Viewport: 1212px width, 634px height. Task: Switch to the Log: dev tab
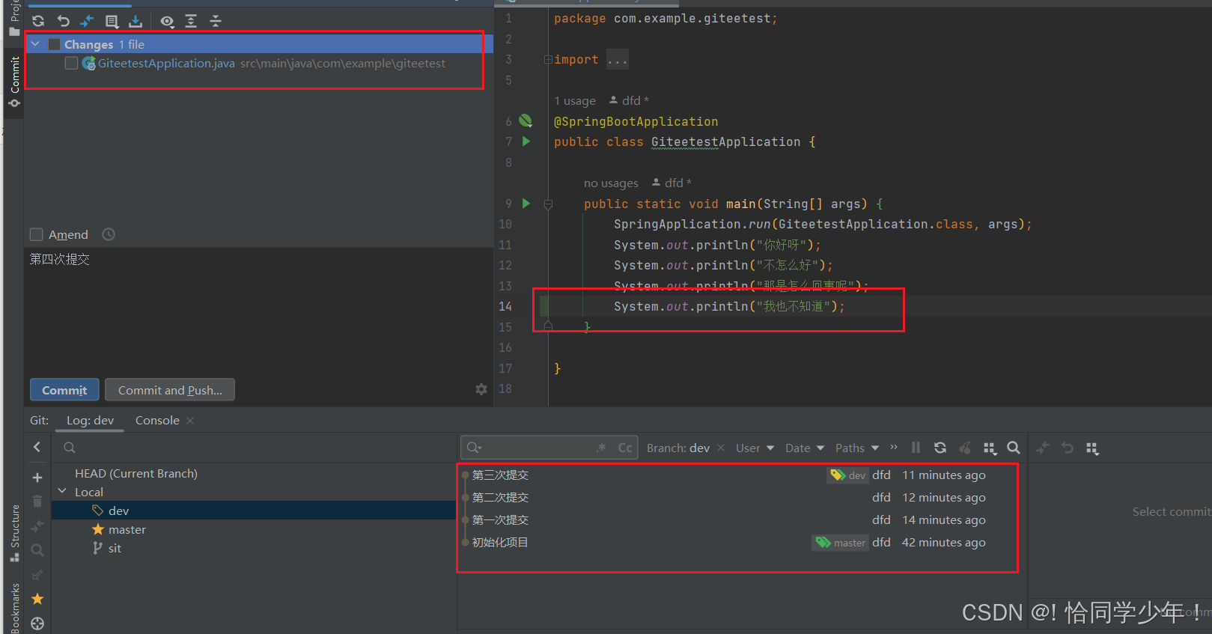click(x=90, y=421)
